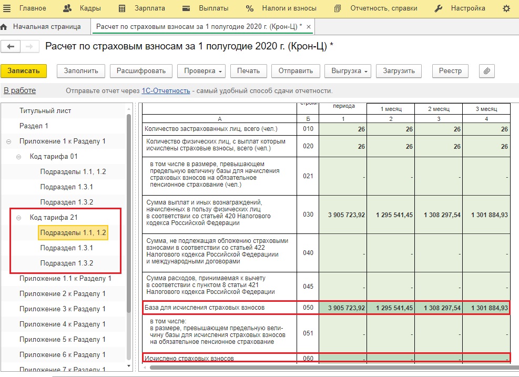
Task: Open the Кадры menu
Action: coord(90,8)
